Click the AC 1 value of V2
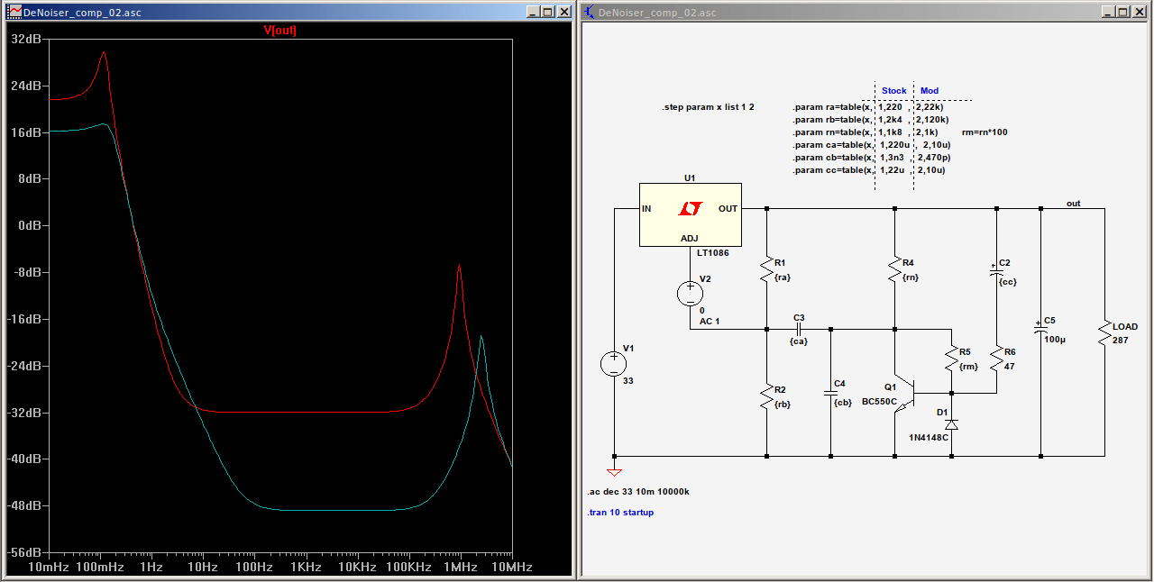This screenshot has width=1154, height=582. point(710,322)
